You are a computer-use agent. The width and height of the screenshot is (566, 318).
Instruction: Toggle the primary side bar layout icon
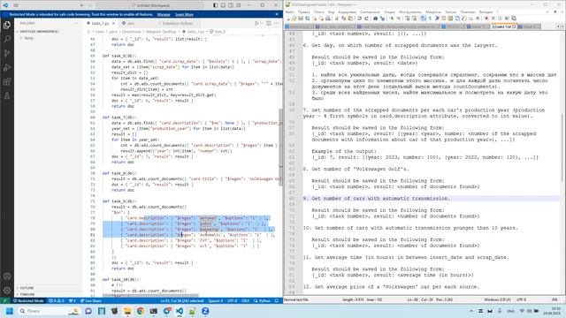[216, 5]
